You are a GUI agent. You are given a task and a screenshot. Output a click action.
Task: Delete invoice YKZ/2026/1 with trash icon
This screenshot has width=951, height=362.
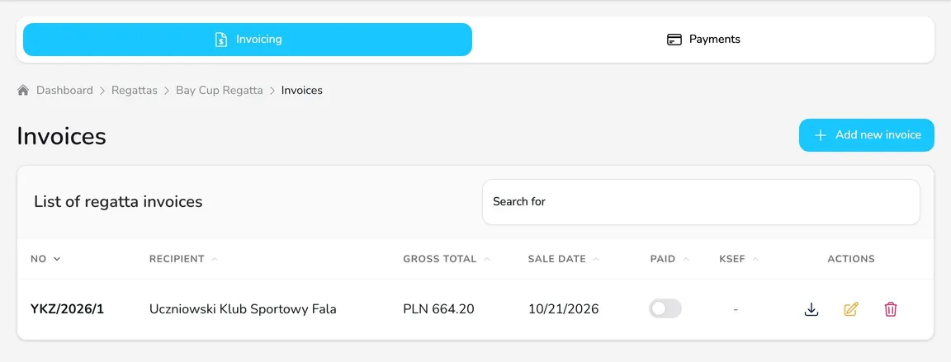pyautogui.click(x=891, y=309)
